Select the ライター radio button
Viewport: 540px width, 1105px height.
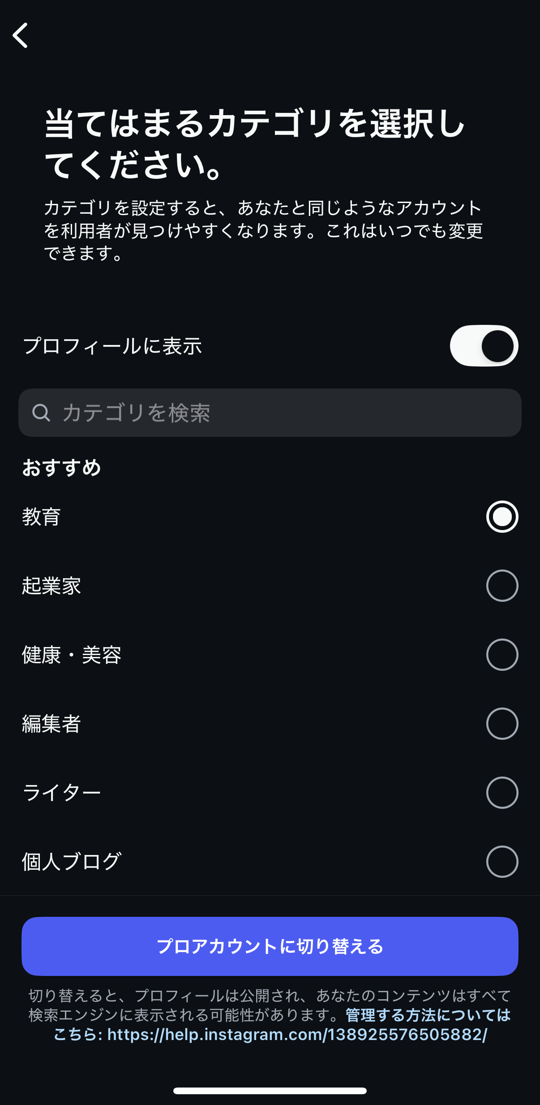click(502, 793)
